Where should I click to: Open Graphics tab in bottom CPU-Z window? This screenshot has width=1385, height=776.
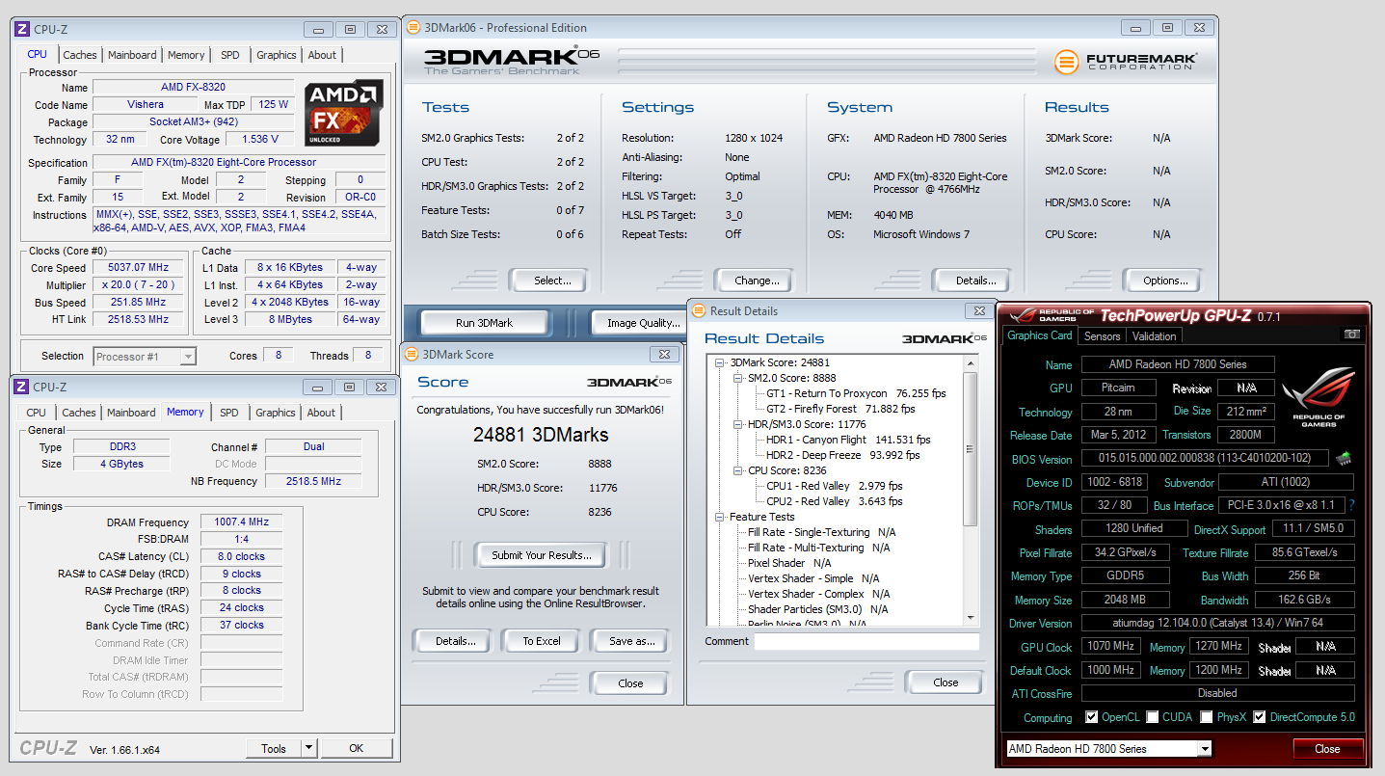click(x=276, y=413)
